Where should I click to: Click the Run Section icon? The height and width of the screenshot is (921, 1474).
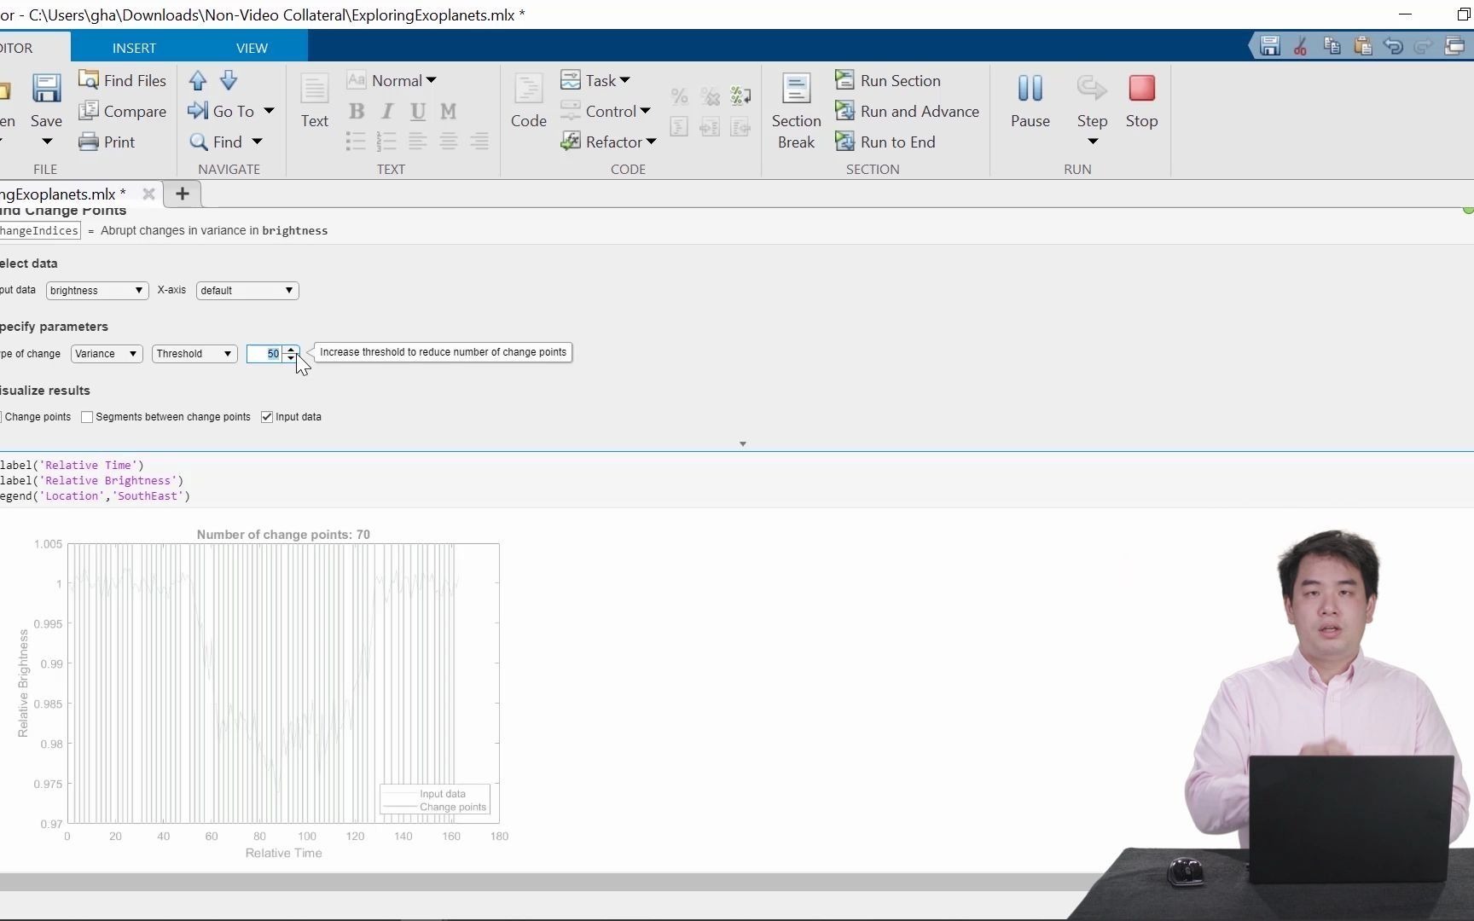[x=889, y=79]
